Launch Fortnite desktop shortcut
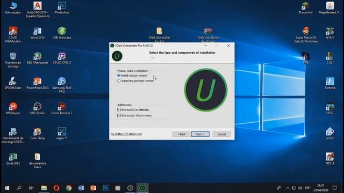The image size is (344, 193). (x=330, y=84)
